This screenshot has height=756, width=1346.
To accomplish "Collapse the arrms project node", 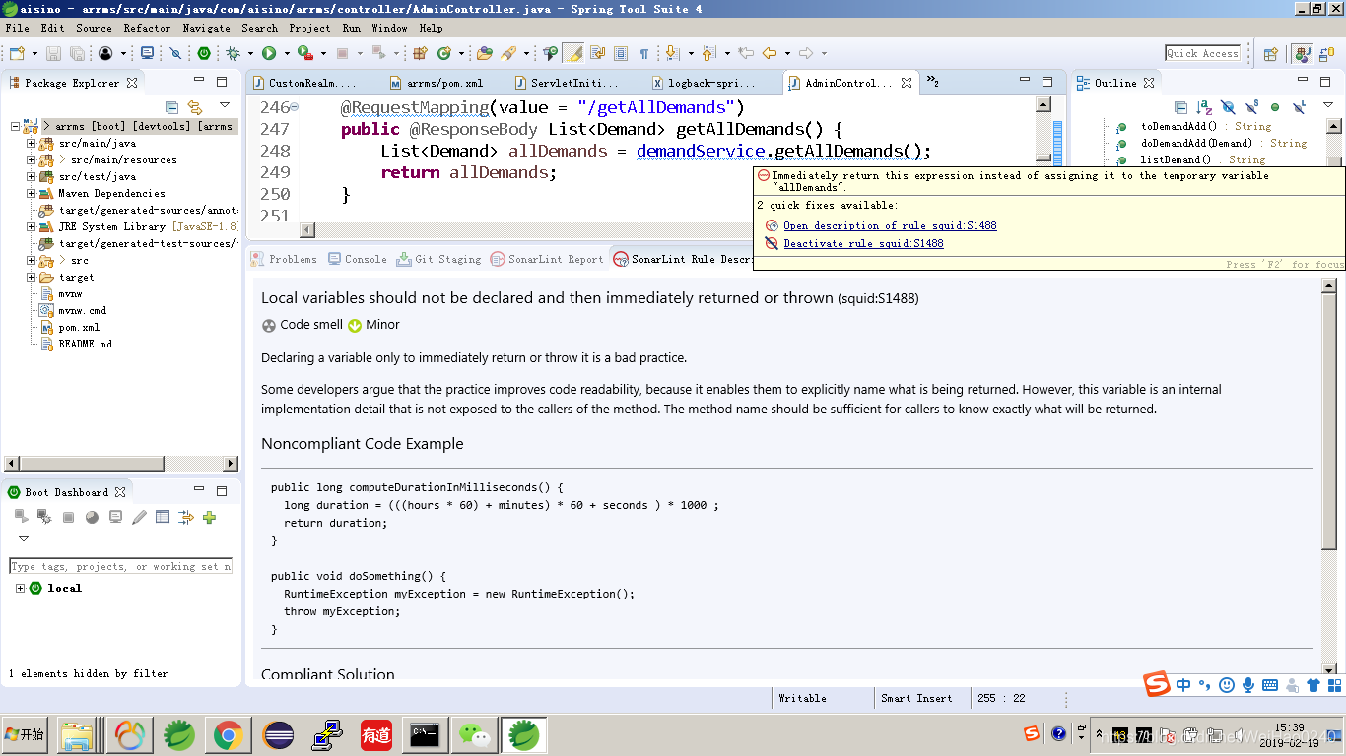I will (x=15, y=126).
